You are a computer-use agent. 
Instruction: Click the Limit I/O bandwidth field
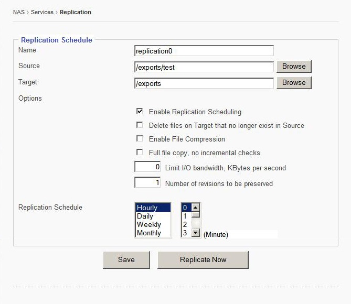147,167
